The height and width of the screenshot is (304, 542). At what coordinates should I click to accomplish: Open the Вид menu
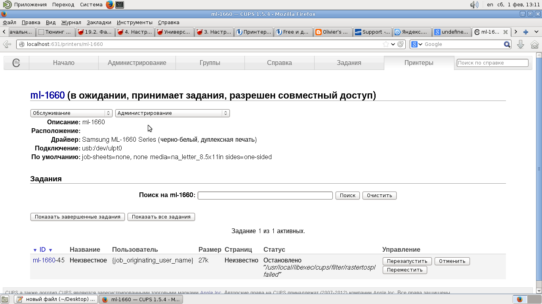(51, 23)
